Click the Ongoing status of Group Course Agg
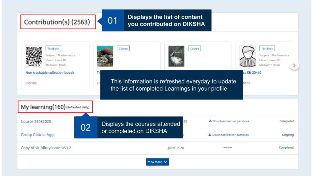The image size is (313, 176). [288, 135]
